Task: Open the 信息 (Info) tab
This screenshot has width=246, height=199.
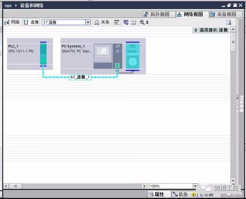Action: coord(180,194)
